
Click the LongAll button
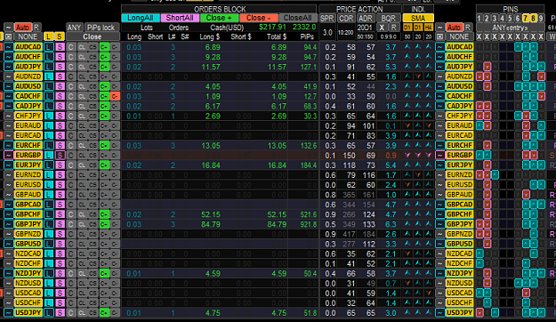[x=141, y=18]
